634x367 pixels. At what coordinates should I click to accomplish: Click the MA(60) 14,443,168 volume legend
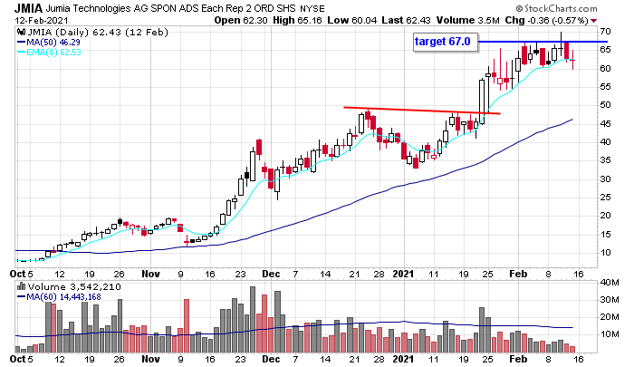(x=59, y=297)
